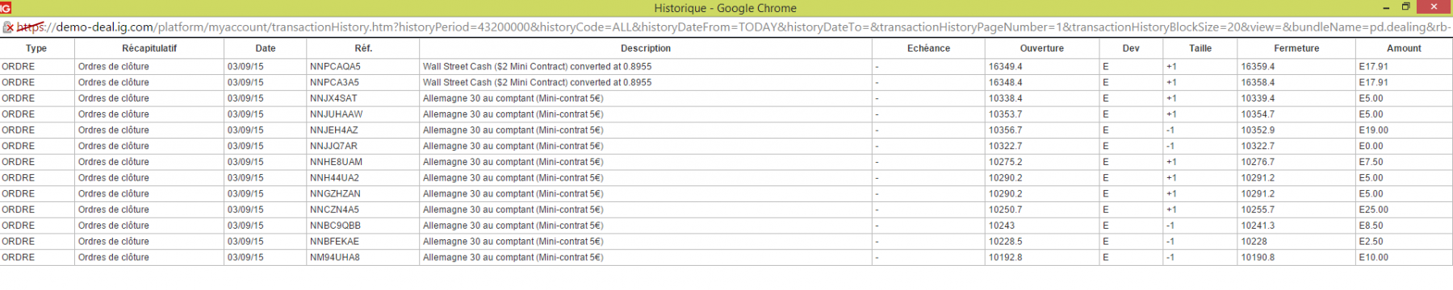Viewport: 1453px width, 290px height.
Task: Sort by the Date column header
Action: pyautogui.click(x=265, y=48)
